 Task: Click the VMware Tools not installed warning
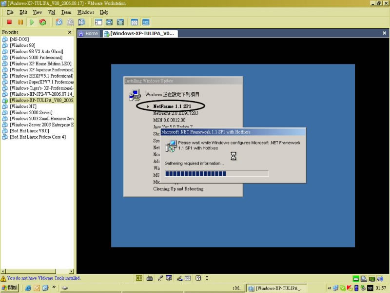coord(40,278)
